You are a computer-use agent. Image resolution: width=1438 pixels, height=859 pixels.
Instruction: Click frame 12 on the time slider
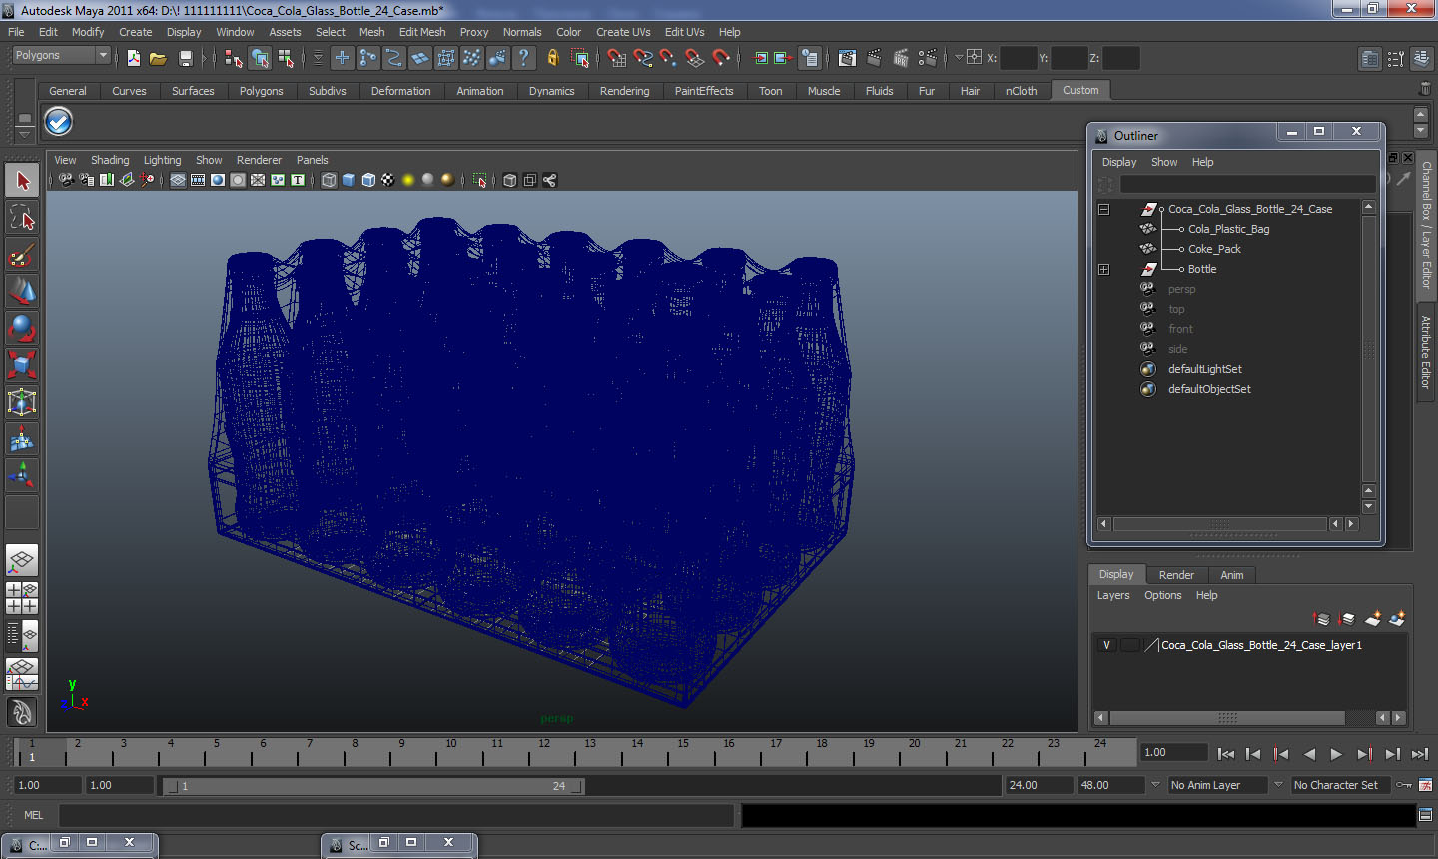pos(543,751)
